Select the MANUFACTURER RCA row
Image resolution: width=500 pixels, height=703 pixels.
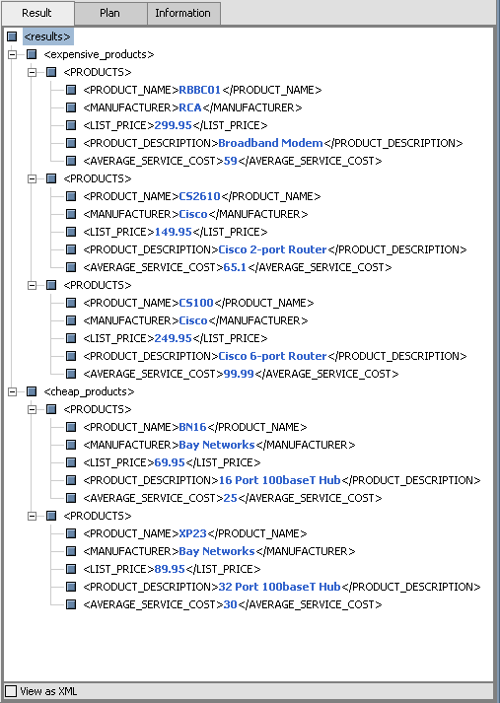click(x=192, y=107)
